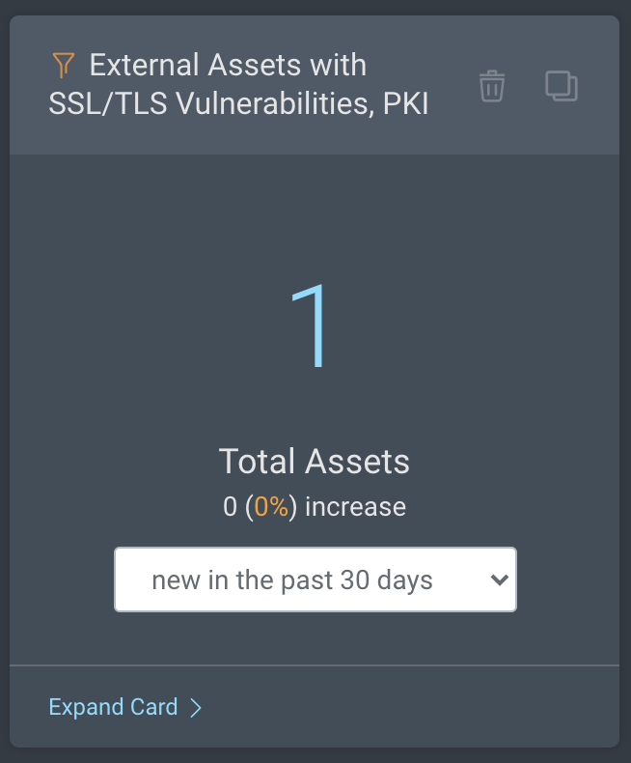Click the "External Assets with" title line
The height and width of the screenshot is (763, 631).
(x=228, y=66)
